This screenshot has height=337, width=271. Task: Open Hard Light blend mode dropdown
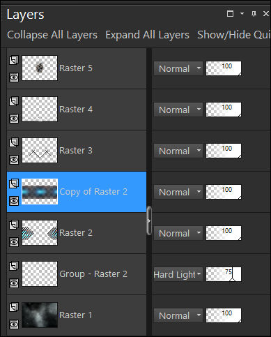178,274
